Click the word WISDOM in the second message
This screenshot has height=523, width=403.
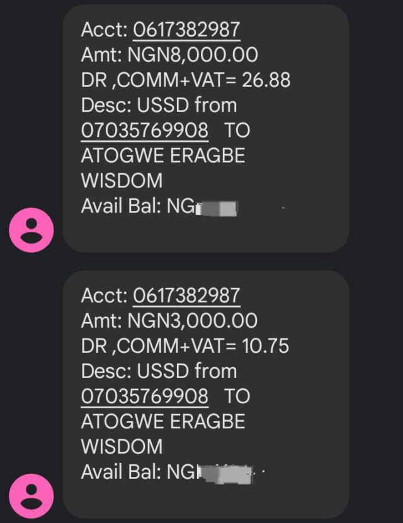[x=122, y=447]
